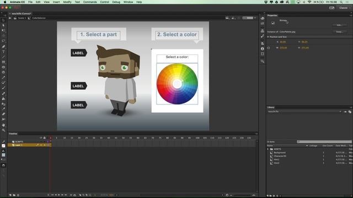Viewport: 353px width, 198px height.
Task: Go to first frame button
Action: [x=52, y=195]
